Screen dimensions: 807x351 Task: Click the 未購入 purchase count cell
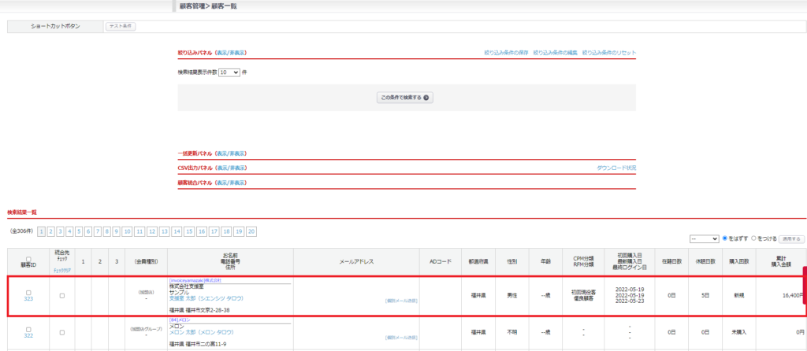tap(739, 332)
